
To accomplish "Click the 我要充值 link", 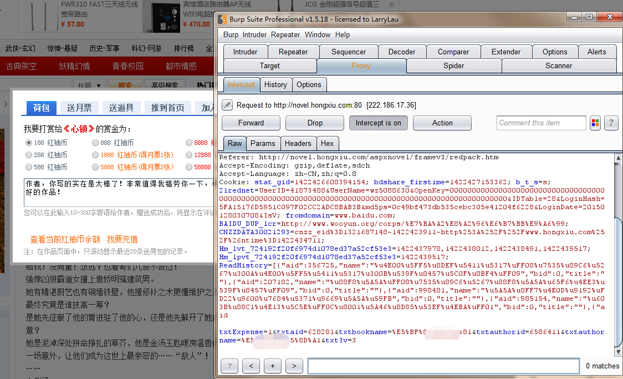I will click(122, 239).
